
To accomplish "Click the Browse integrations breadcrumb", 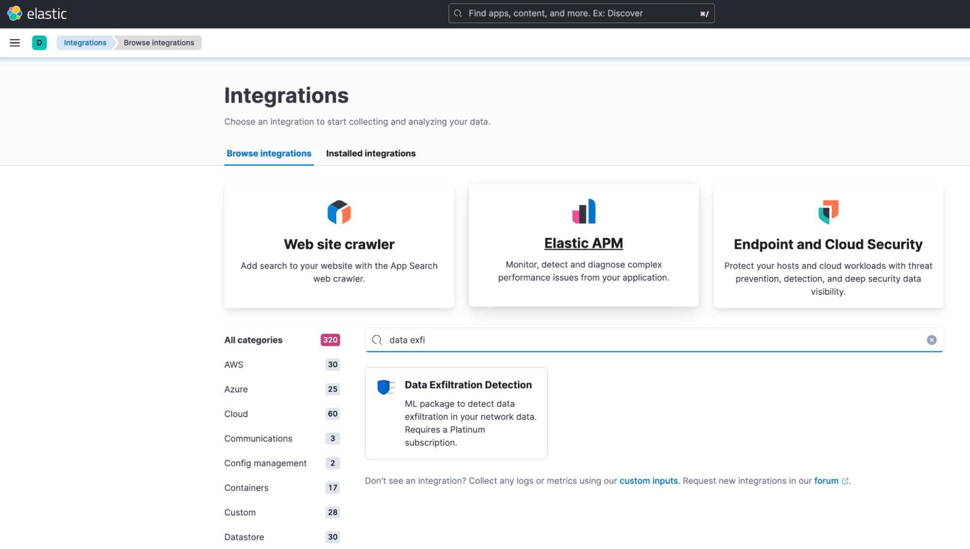I will 159,43.
